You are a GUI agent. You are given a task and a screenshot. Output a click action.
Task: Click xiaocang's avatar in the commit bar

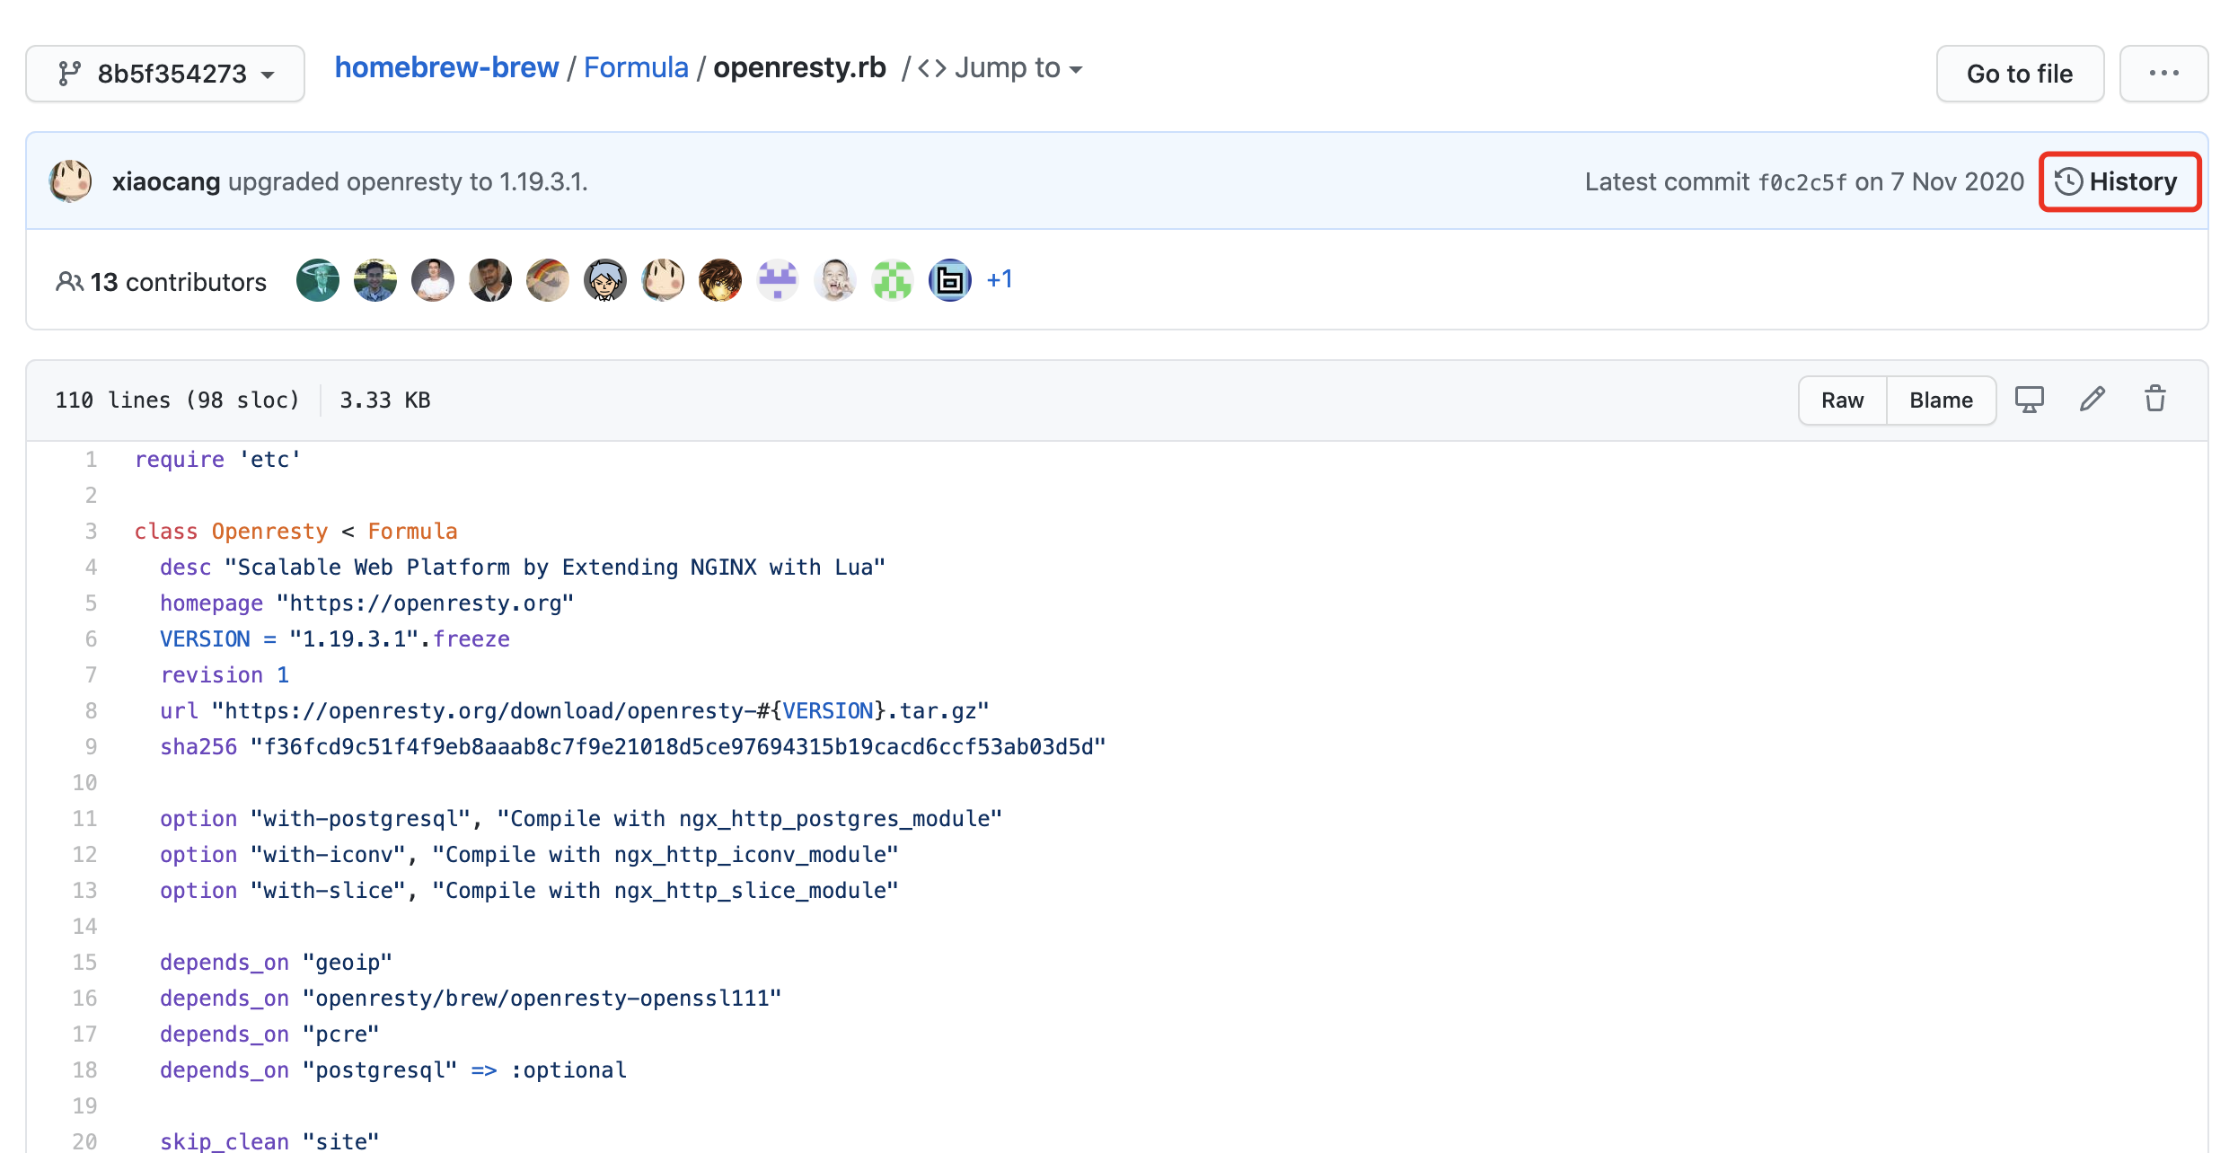click(70, 181)
